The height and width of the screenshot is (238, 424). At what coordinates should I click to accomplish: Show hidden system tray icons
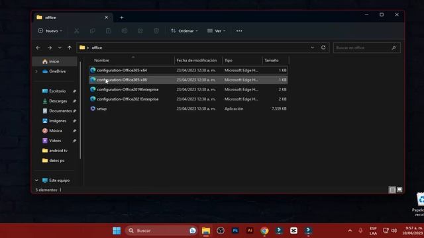pos(350,231)
